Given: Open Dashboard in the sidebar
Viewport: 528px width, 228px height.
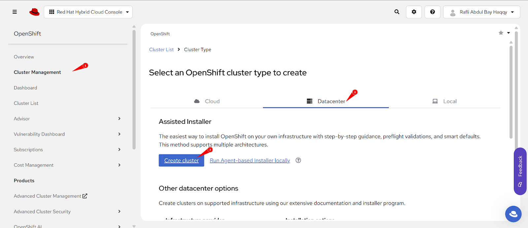Looking at the screenshot, I should pos(25,88).
